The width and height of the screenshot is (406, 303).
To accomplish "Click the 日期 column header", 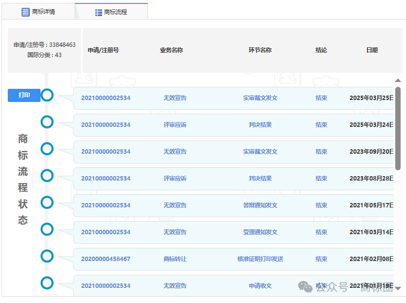I will tap(372, 50).
